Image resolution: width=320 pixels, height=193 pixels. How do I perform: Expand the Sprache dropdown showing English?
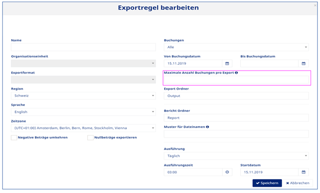(x=83, y=112)
